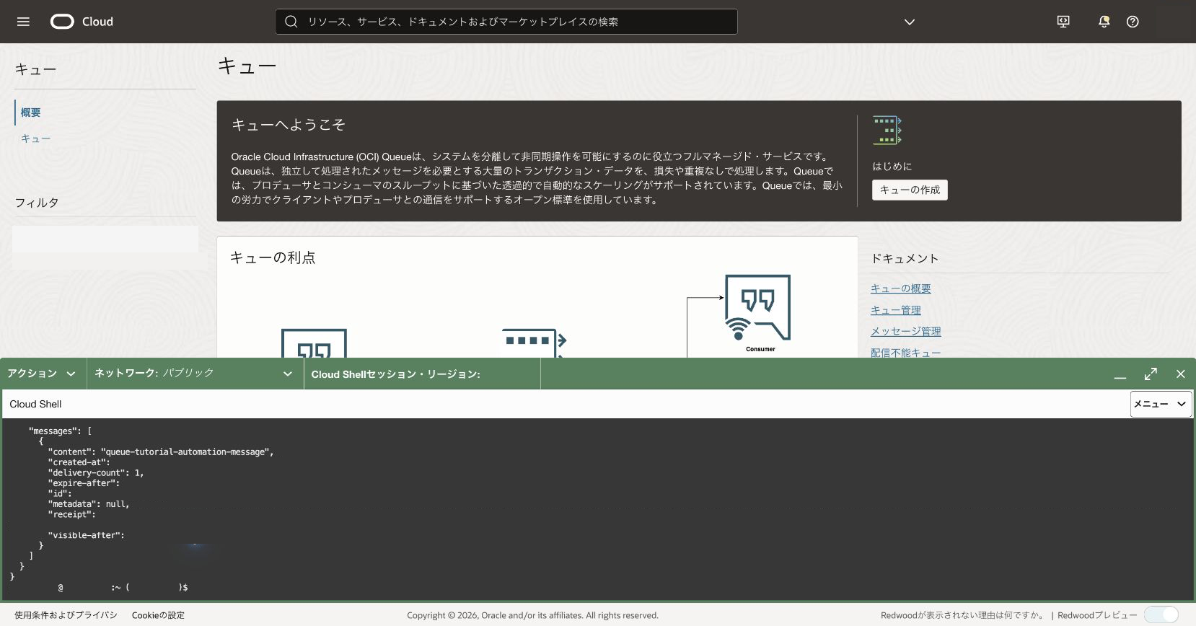
Task: Open the キュー管理 documentation link
Action: [x=895, y=310]
